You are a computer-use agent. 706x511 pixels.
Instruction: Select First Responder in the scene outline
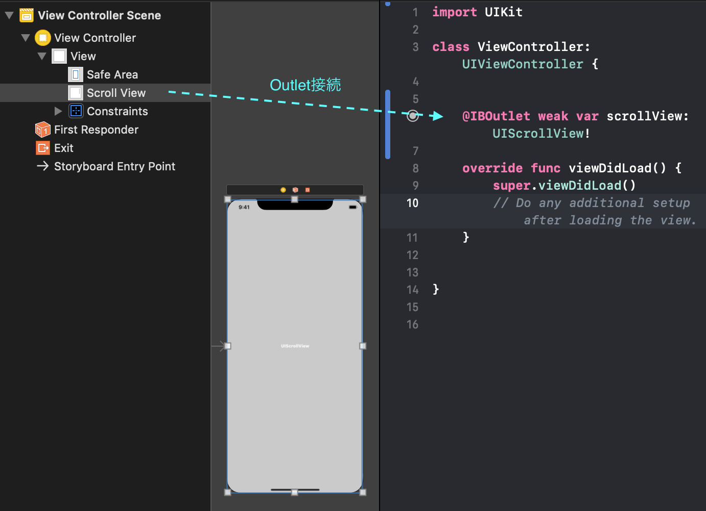point(97,129)
